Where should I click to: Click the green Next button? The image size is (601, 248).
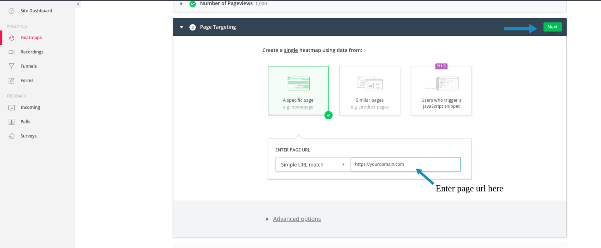[553, 27]
